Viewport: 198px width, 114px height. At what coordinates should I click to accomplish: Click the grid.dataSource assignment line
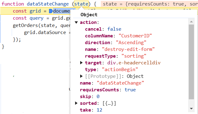(x=47, y=32)
